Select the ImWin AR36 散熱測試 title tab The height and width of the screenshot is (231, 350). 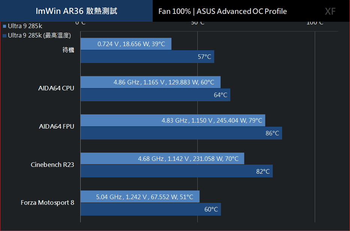(76, 11)
